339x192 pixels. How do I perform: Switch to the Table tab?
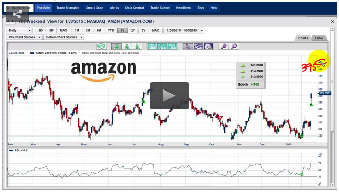[319, 38]
